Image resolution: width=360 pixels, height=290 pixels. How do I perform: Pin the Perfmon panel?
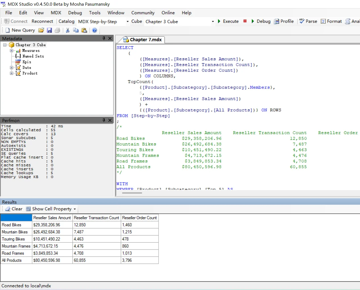pyautogui.click(x=104, y=120)
